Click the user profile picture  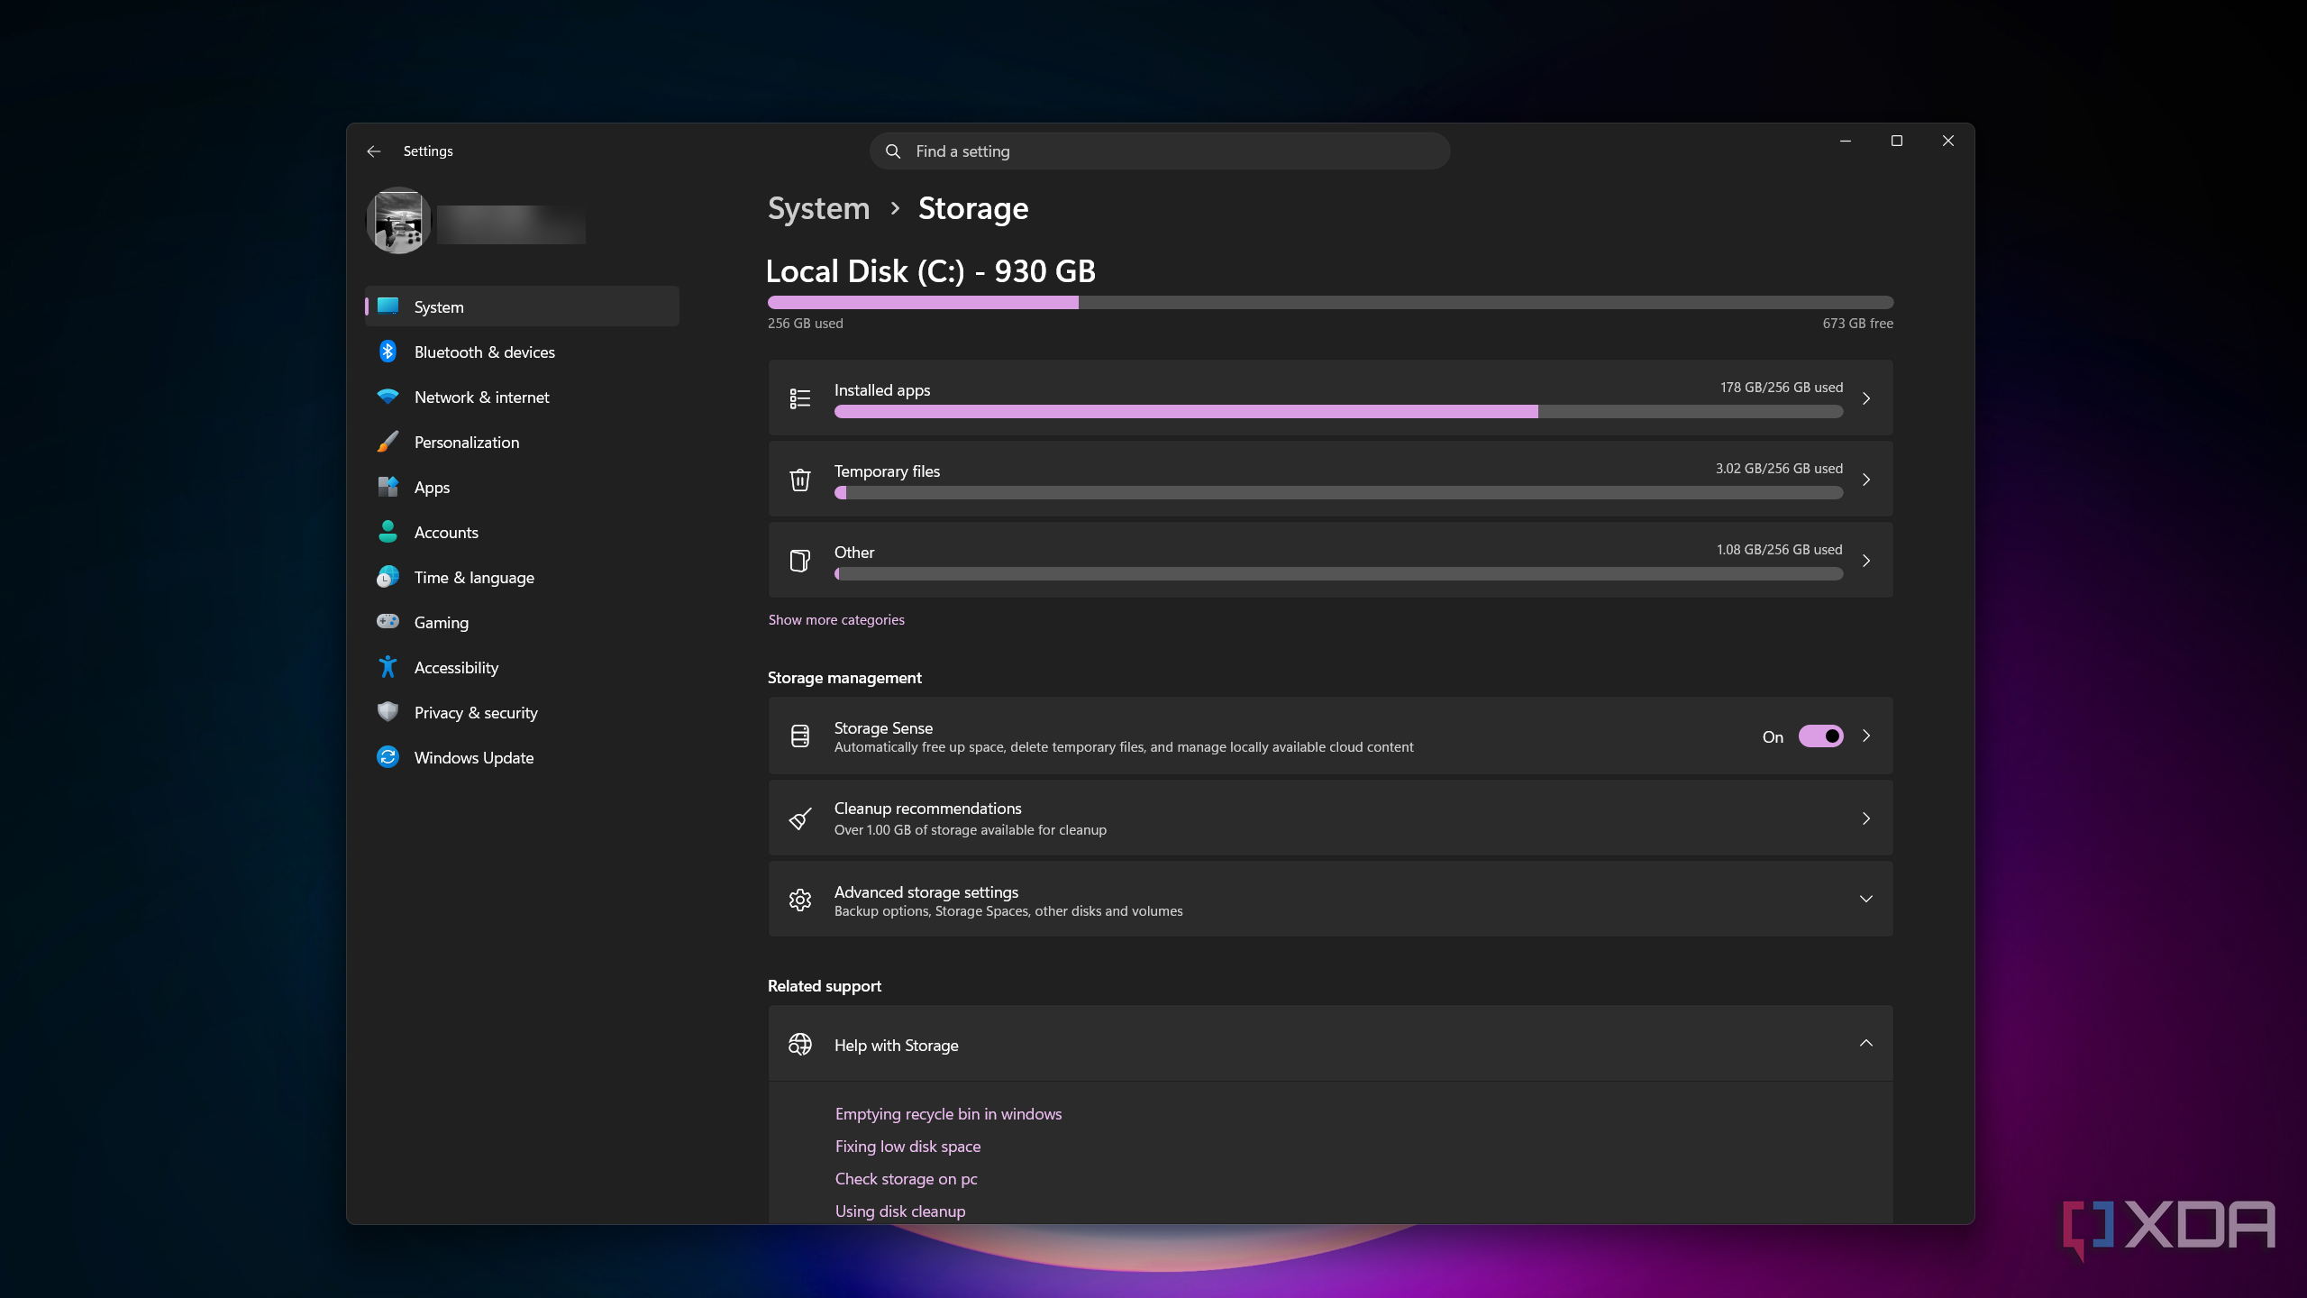(398, 221)
